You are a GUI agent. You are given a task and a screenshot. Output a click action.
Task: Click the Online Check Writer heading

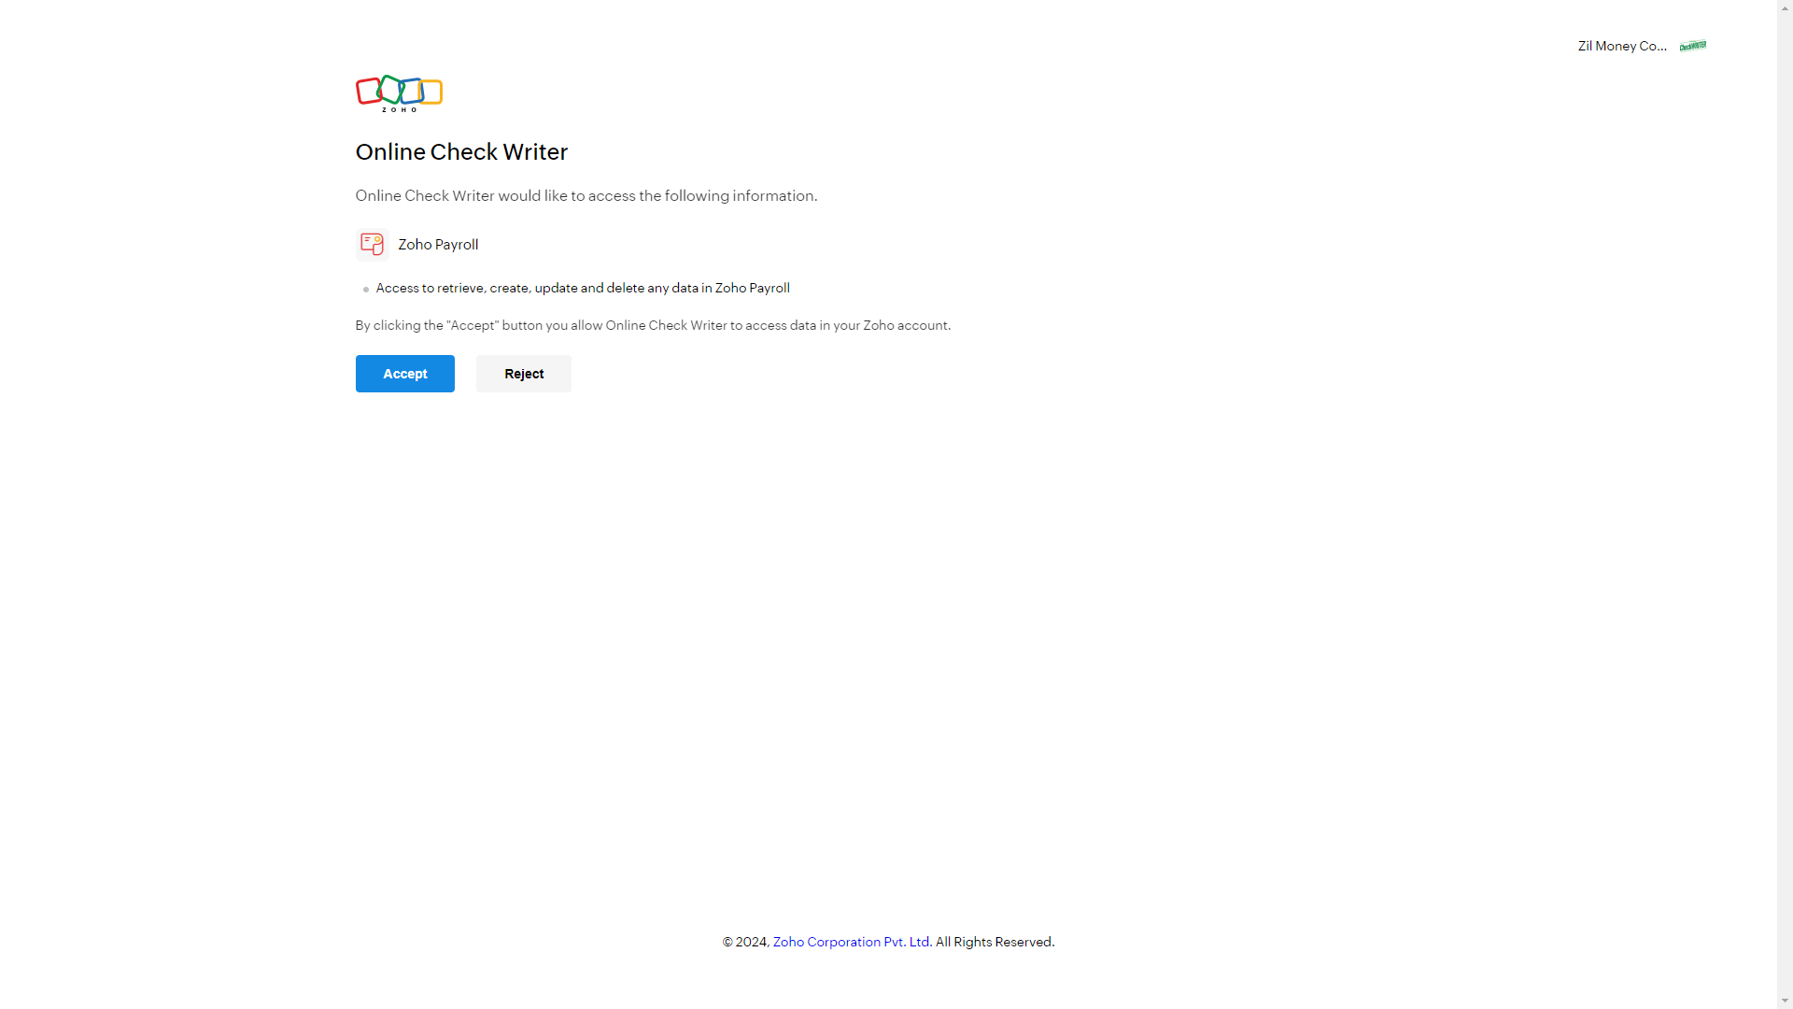(461, 152)
